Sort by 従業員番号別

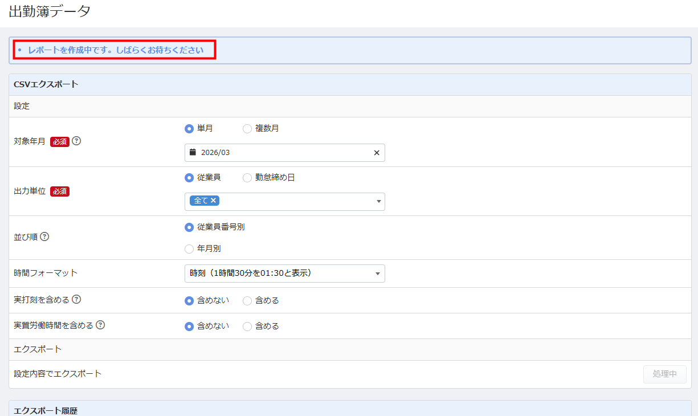tap(189, 227)
